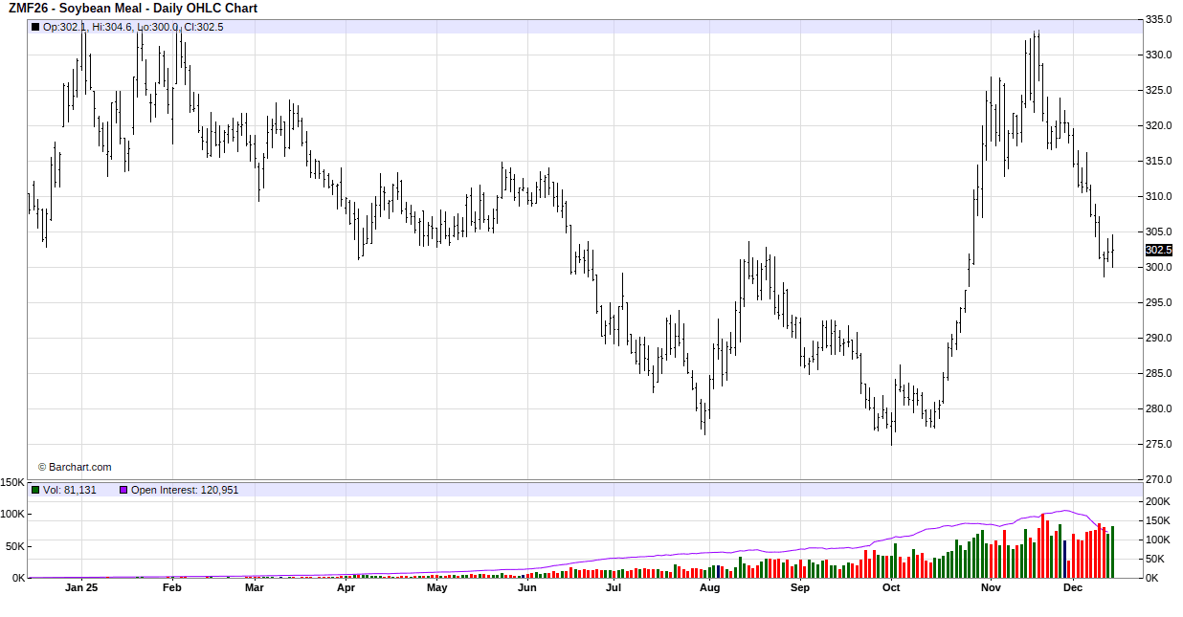This screenshot has height=617, width=1183.
Task: Click the Oct month marker
Action: click(891, 588)
